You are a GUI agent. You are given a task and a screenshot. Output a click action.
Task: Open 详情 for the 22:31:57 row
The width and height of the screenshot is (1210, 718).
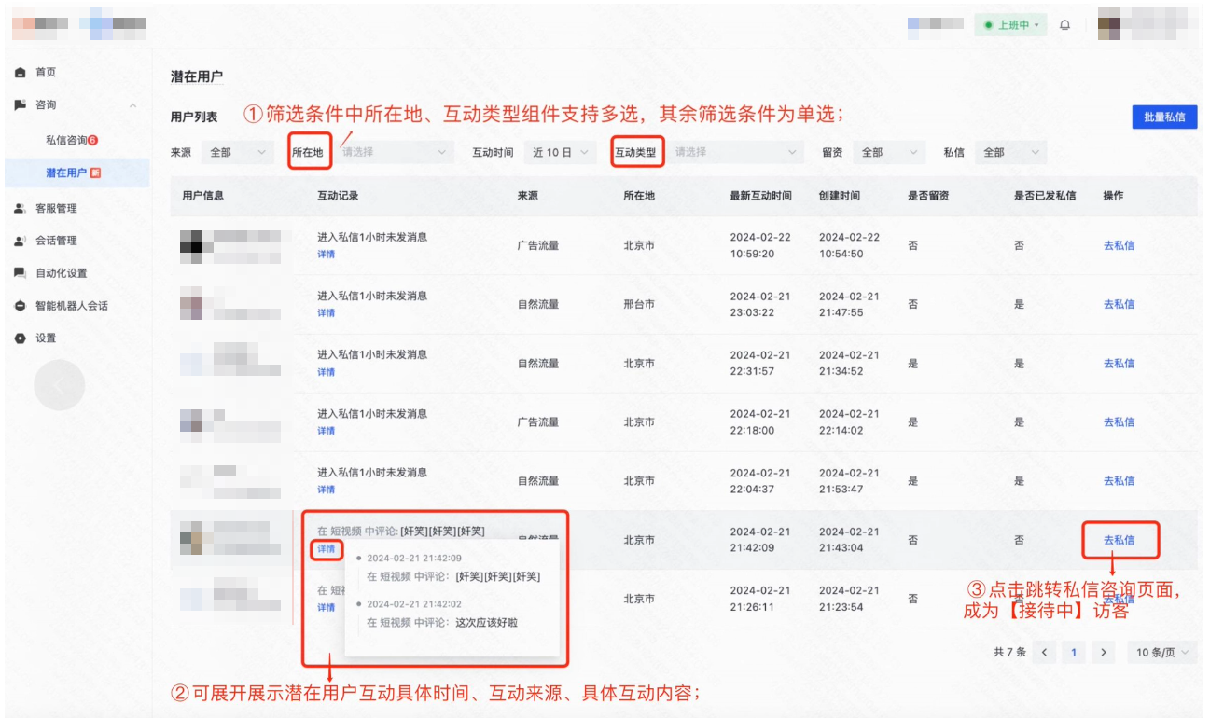326,372
